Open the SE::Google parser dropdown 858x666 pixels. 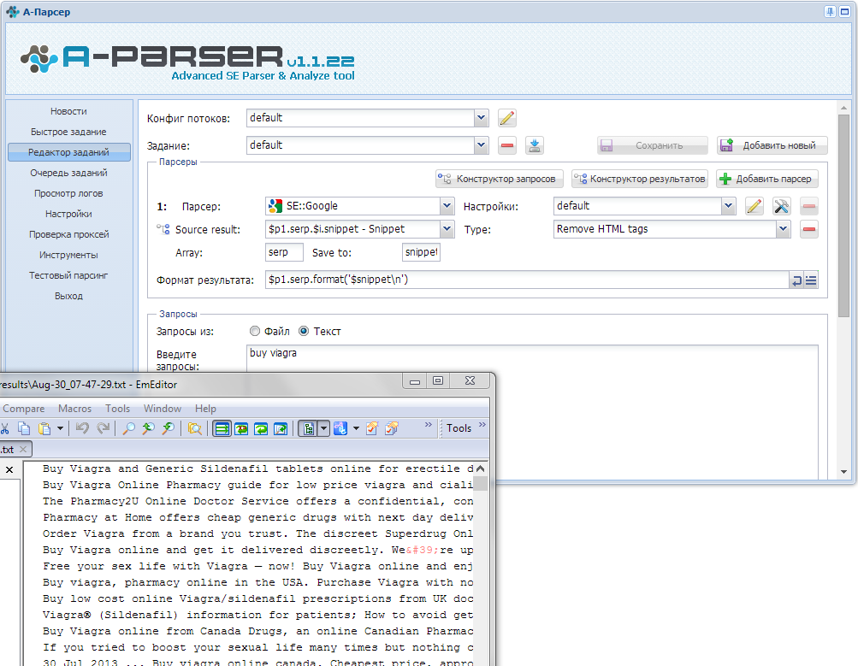click(x=447, y=205)
